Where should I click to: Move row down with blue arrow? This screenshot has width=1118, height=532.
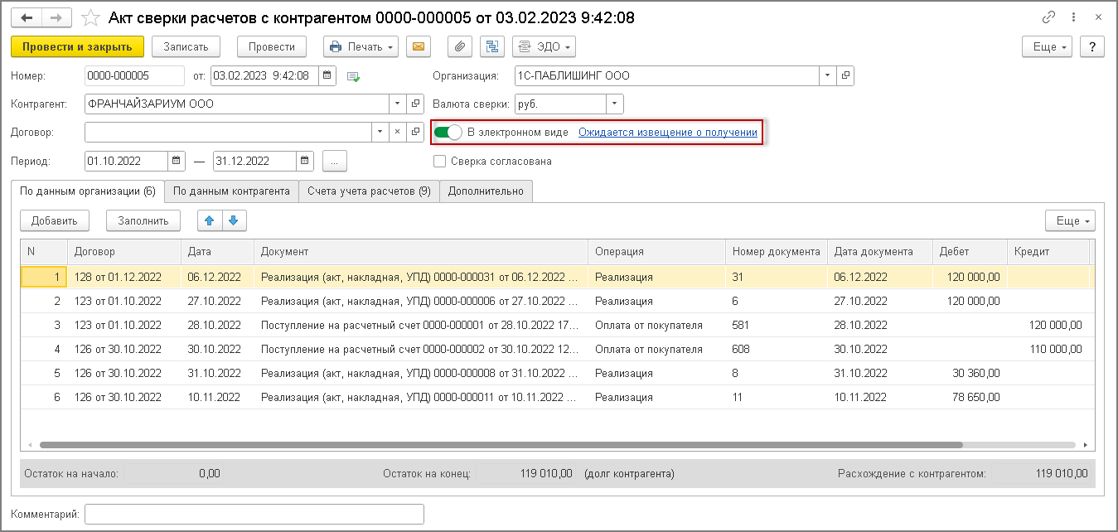[x=235, y=220]
